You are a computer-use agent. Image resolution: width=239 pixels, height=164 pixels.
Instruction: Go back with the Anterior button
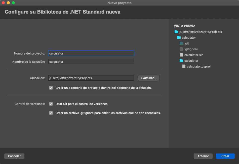[x=203, y=156]
